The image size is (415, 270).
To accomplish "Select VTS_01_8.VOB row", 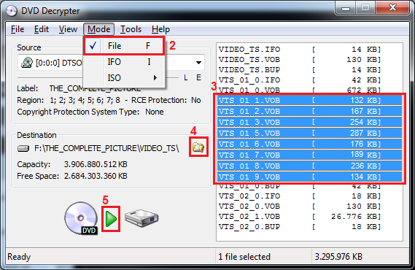I will click(x=310, y=166).
